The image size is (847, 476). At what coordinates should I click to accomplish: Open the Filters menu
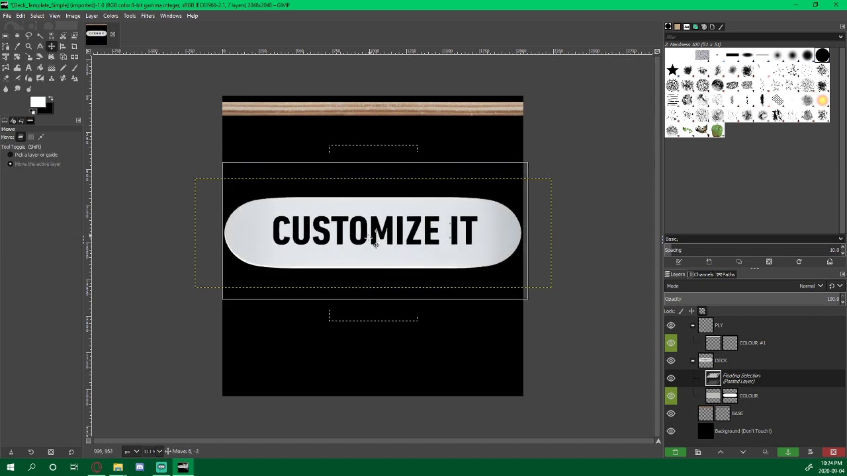148,16
